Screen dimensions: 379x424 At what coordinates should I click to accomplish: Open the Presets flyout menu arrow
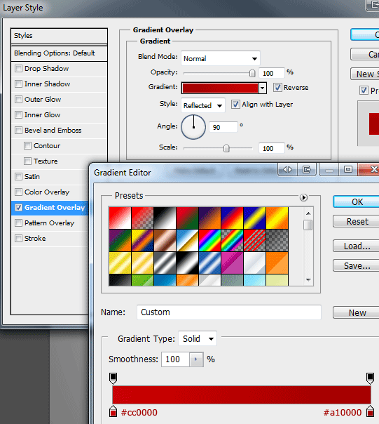pyautogui.click(x=303, y=198)
